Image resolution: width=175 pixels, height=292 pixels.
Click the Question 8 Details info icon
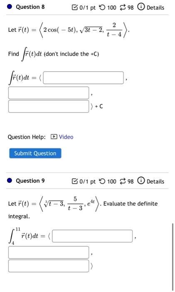coord(141,7)
